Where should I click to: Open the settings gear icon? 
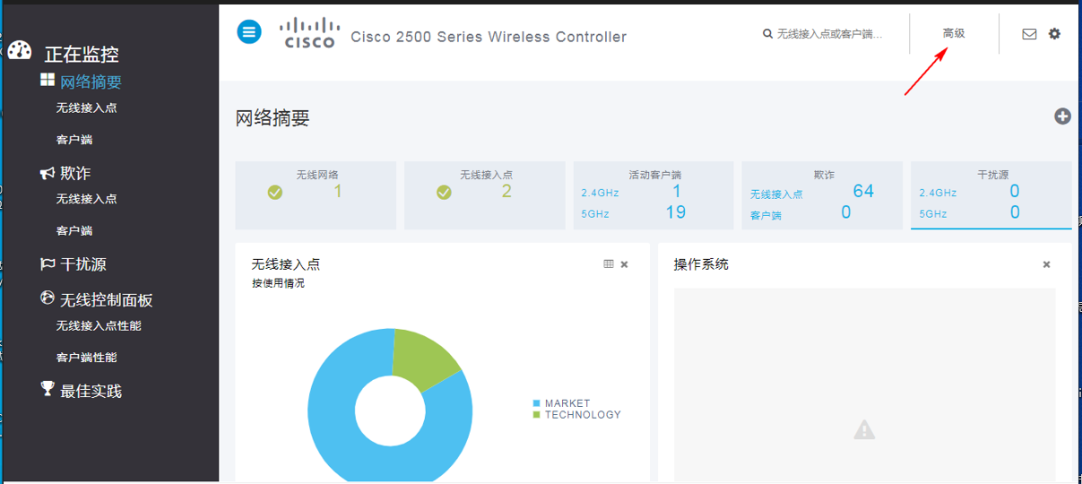point(1054,33)
